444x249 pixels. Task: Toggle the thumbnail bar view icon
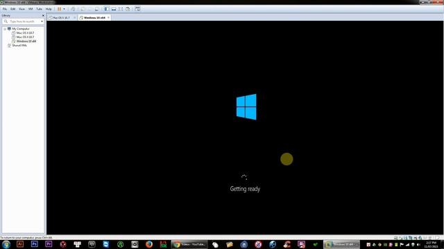pos(114,9)
